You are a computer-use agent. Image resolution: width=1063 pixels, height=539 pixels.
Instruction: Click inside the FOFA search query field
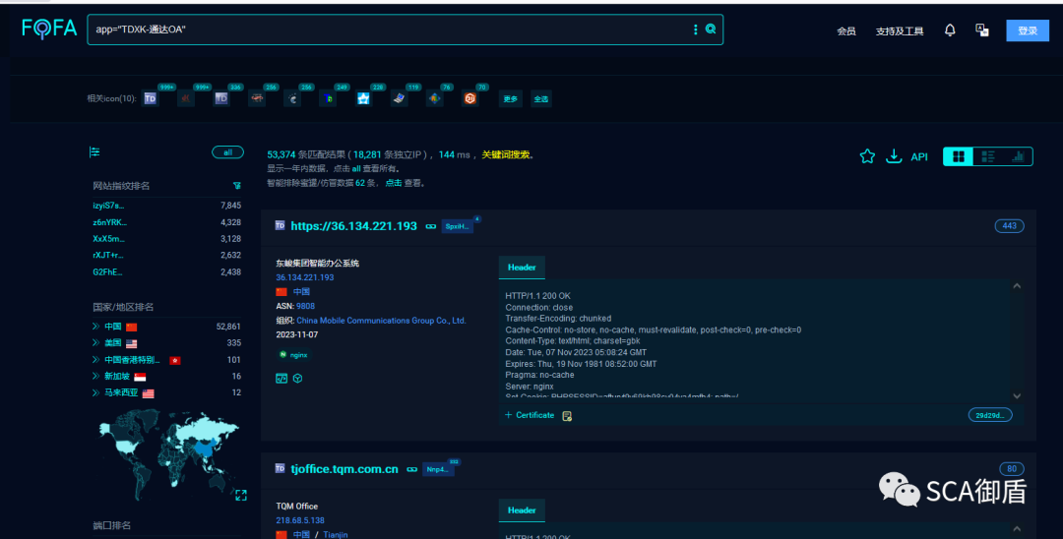[x=384, y=30]
